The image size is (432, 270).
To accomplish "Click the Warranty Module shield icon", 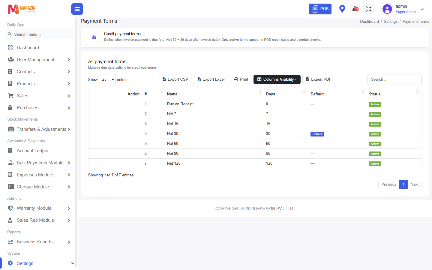I will (10, 208).
